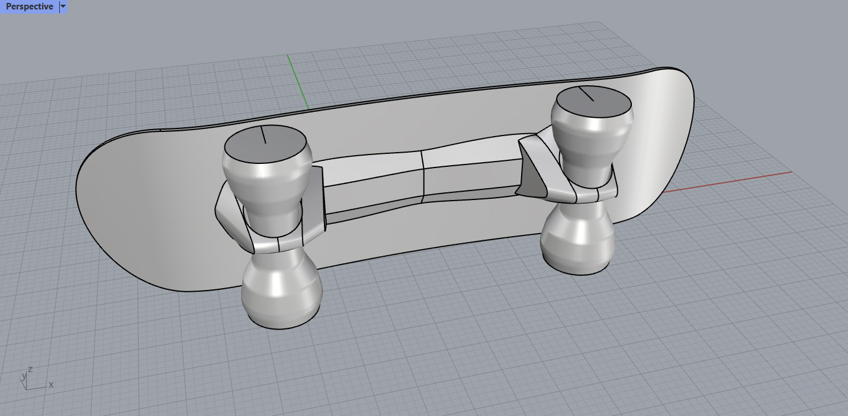Viewport: 848px width, 416px height.
Task: Click the X axis label on view gizmo
Action: (x=51, y=384)
